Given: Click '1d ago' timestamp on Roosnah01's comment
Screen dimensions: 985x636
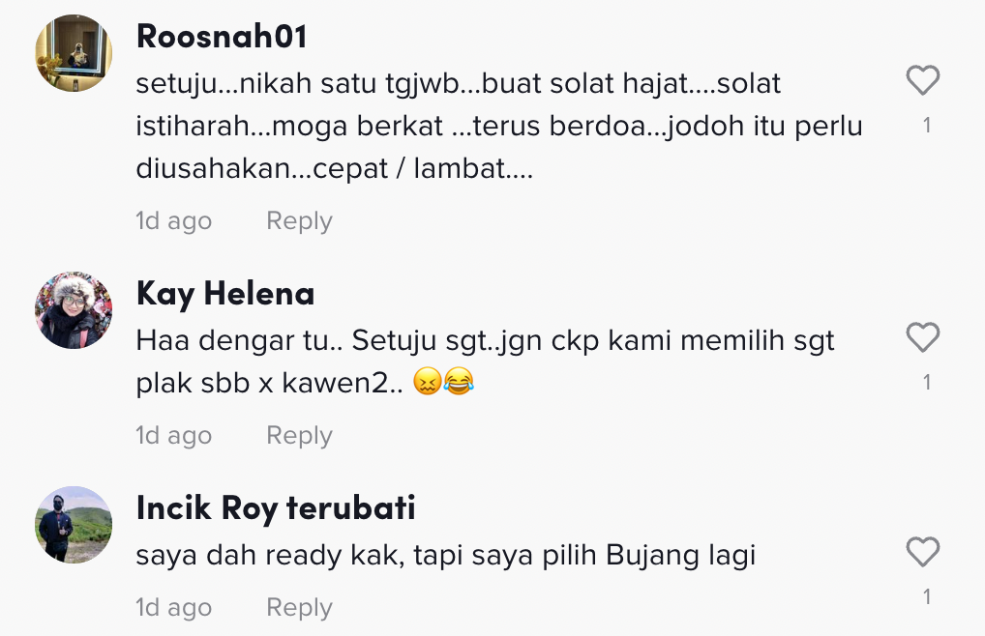Looking at the screenshot, I should [x=174, y=221].
